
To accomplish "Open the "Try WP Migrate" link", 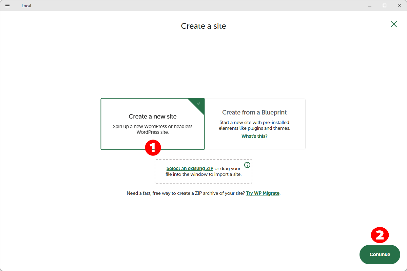I will [263, 193].
